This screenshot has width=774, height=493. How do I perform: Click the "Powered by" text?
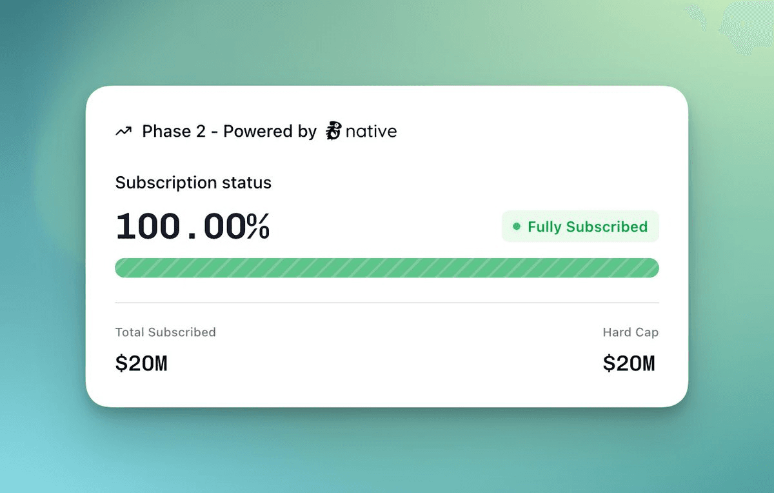[x=270, y=132]
